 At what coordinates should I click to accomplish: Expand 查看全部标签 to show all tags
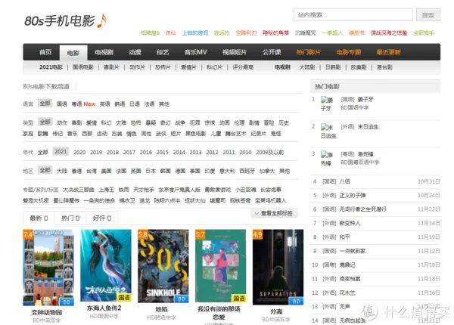click(x=274, y=213)
